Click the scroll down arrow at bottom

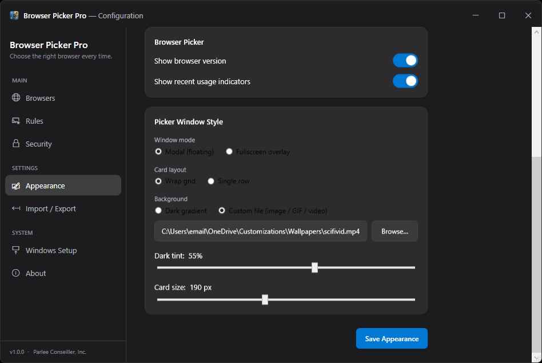[x=536, y=357]
